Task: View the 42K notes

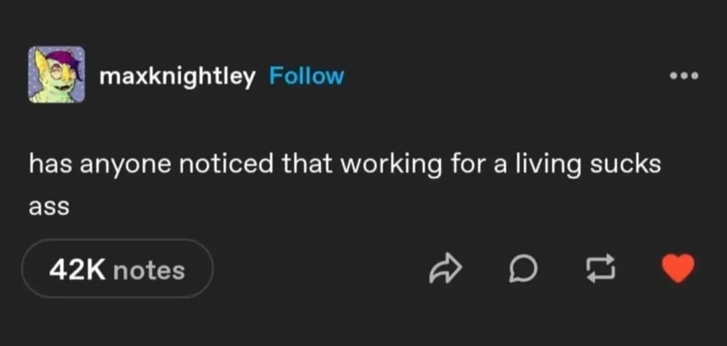Action: (117, 269)
